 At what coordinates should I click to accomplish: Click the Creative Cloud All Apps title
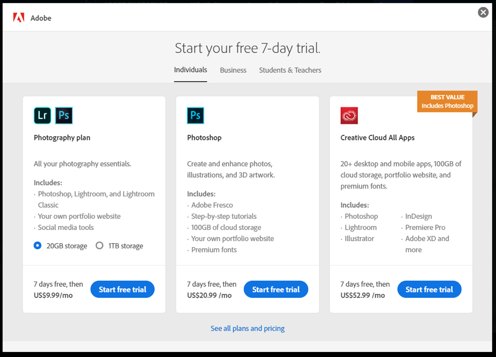pos(377,138)
